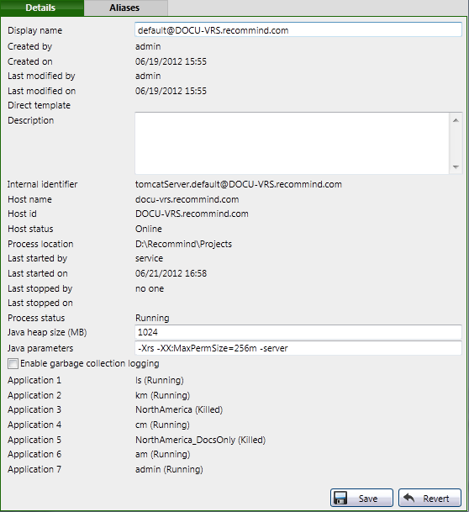Viewport: 469px width, 512px height.
Task: Click the 'Java heap size (MB)' label
Action: [x=47, y=332]
